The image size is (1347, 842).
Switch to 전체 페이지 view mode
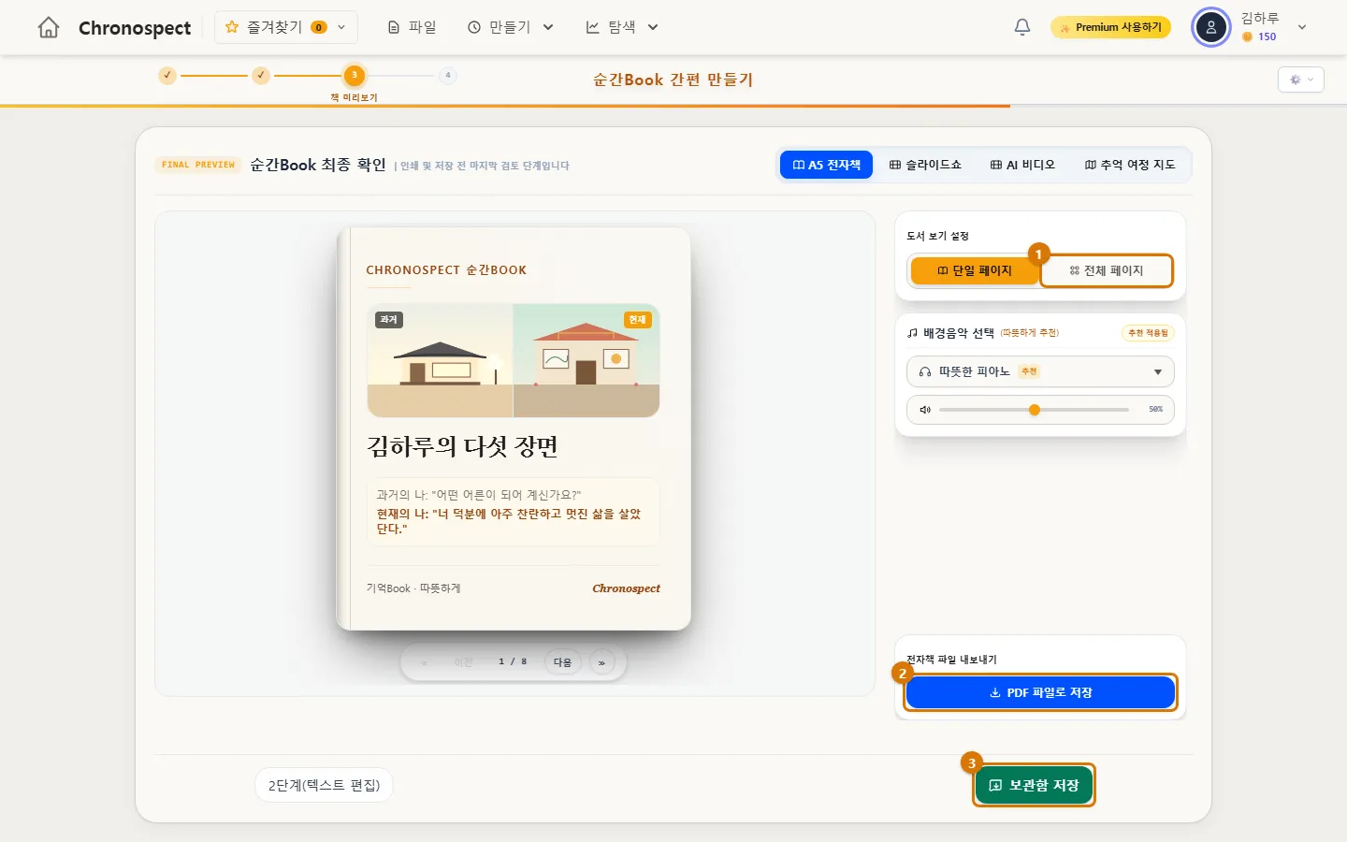coord(1107,270)
